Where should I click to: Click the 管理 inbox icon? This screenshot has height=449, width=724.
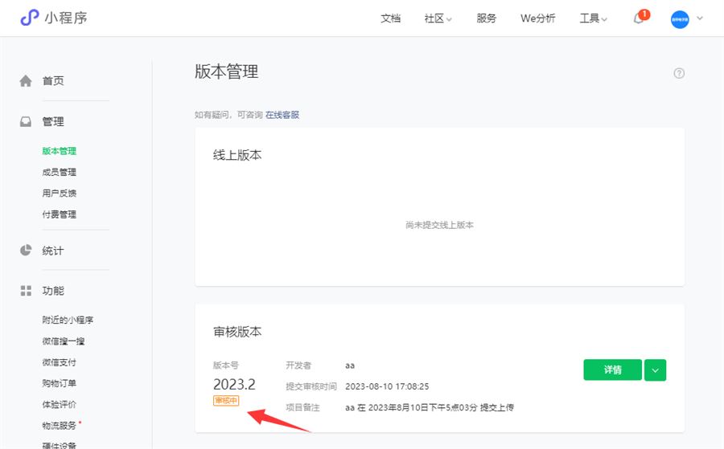[x=26, y=121]
